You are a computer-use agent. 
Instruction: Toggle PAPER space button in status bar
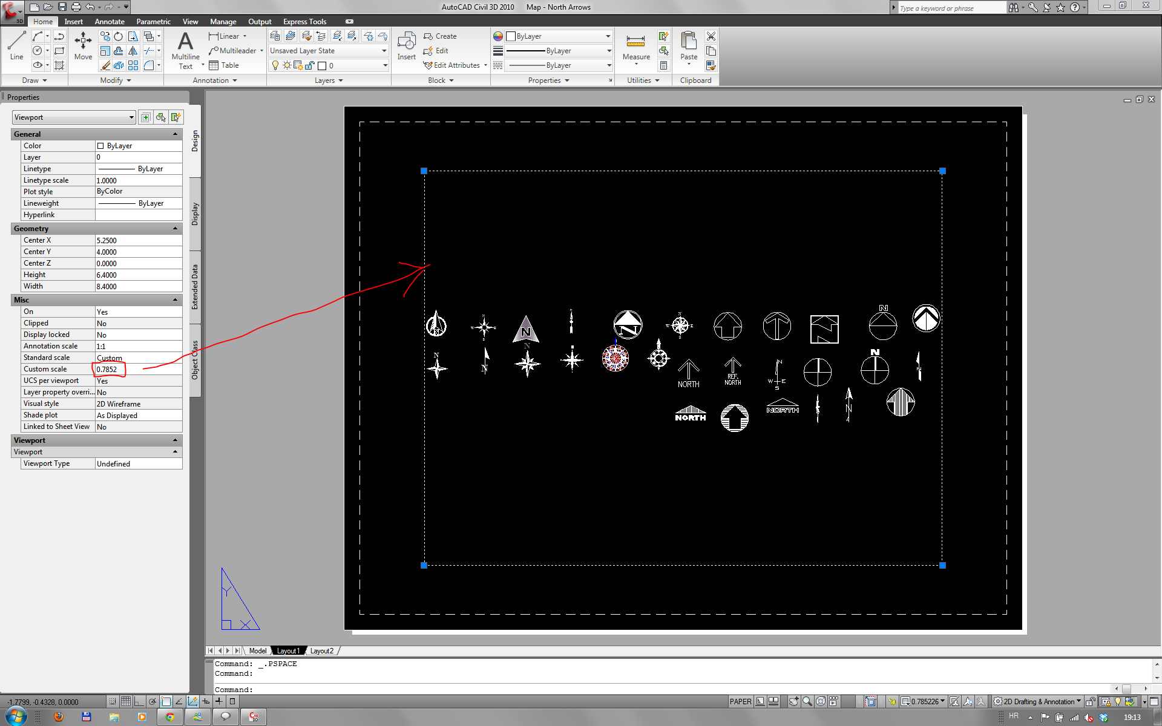point(740,701)
